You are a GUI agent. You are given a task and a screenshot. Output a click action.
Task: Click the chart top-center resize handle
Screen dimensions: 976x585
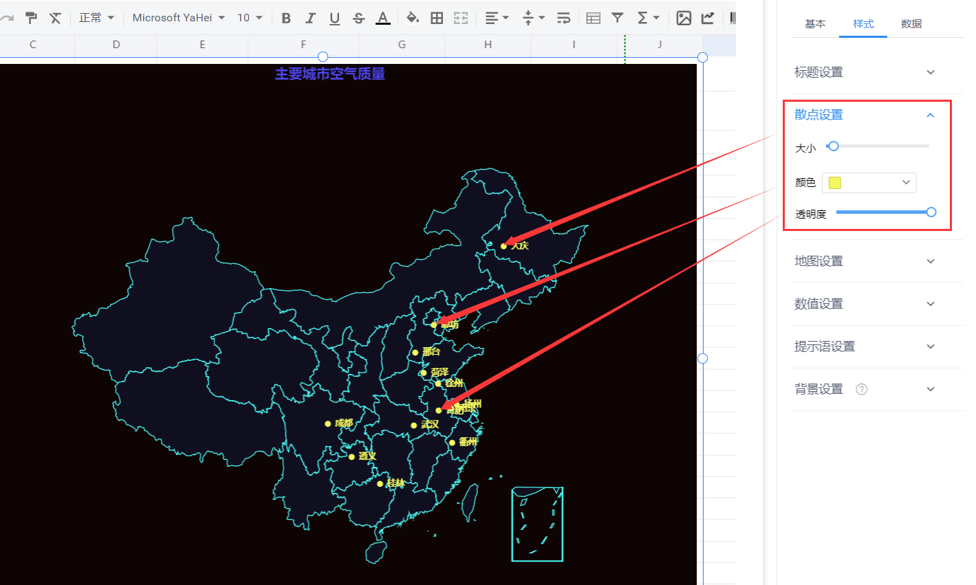[323, 57]
